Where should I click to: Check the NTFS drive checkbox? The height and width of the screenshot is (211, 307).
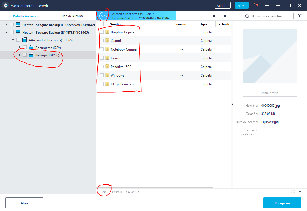point(12,32)
